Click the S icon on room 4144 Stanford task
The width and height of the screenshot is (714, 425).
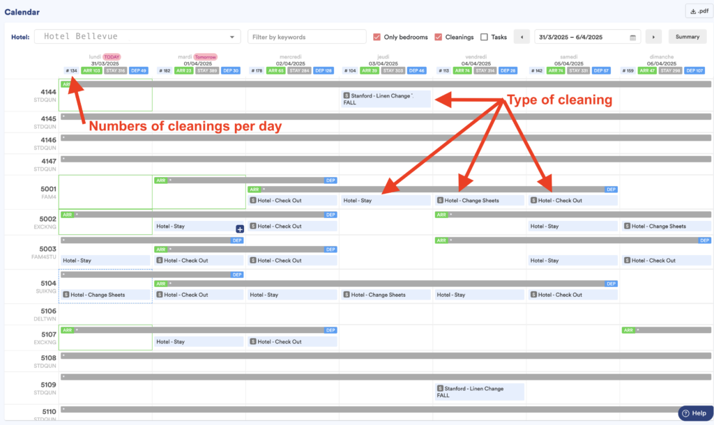click(347, 95)
